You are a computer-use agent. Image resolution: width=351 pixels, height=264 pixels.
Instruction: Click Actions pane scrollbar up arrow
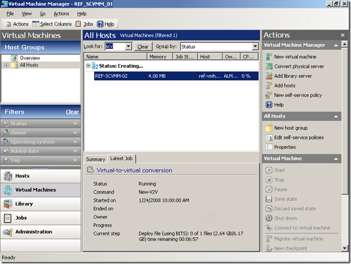344,44
